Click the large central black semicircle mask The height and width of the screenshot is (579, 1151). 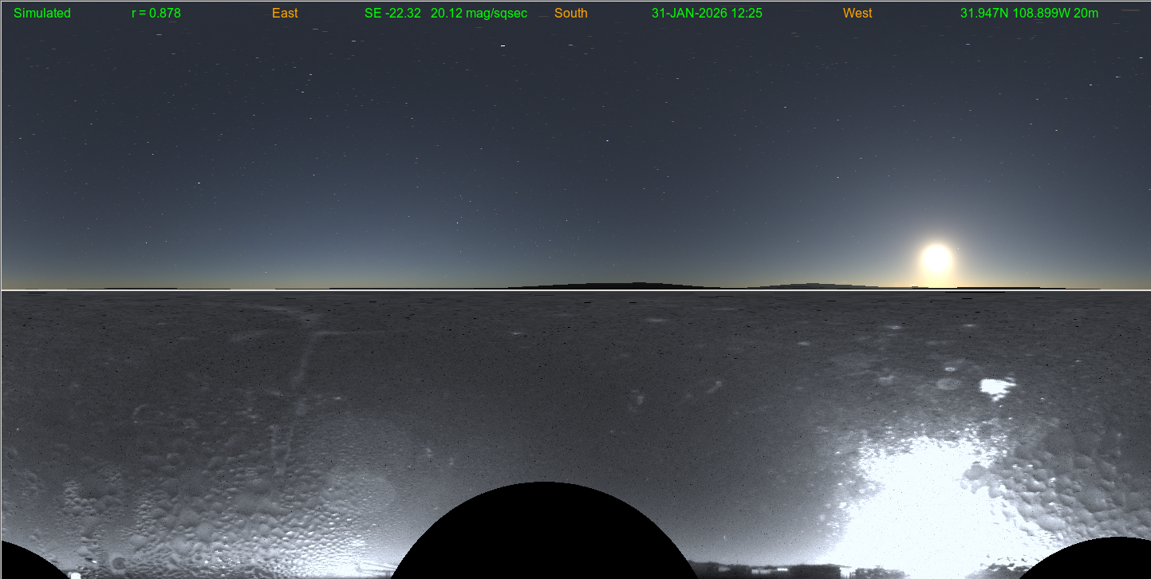point(544,534)
